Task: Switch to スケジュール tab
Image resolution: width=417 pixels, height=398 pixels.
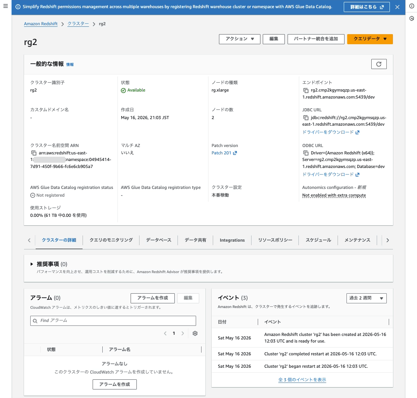Action: click(318, 240)
